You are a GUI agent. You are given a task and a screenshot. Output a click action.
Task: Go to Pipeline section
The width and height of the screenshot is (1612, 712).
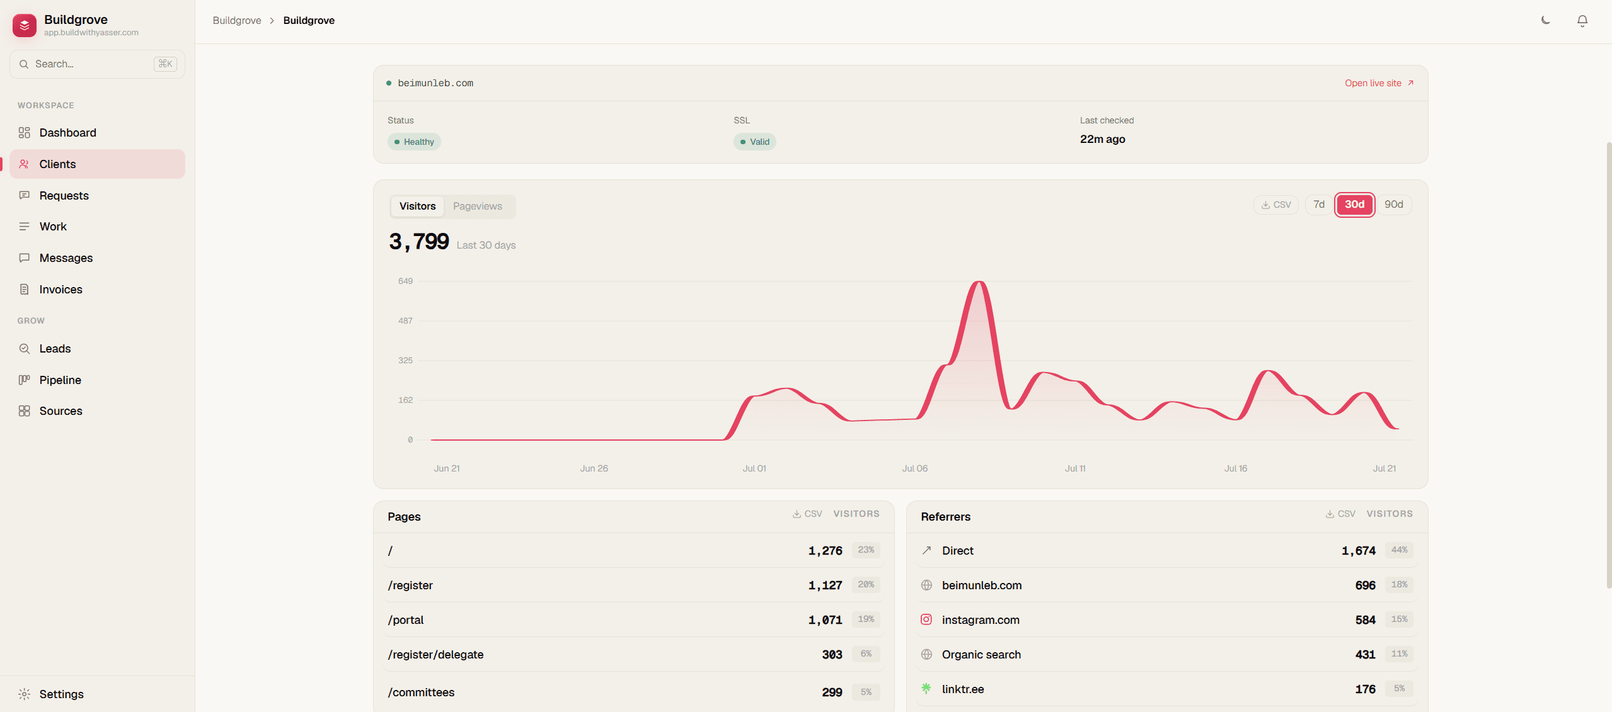pos(97,380)
